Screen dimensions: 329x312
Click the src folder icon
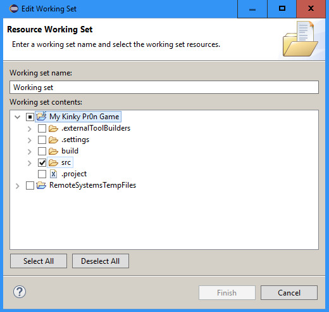53,162
